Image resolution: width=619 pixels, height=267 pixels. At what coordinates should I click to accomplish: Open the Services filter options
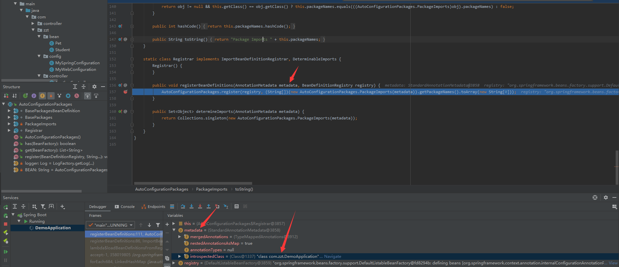tap(43, 206)
